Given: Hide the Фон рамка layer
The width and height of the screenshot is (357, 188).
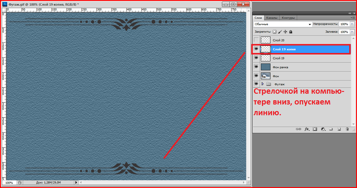Looking at the screenshot, I should click(256, 67).
